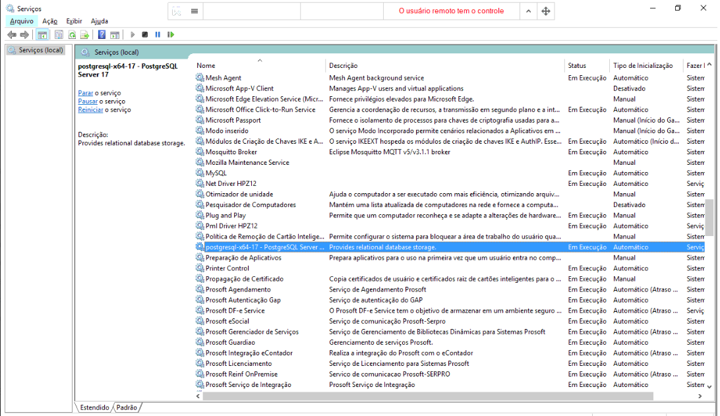
Task: Collapse the remote control bar with chevron
Action: pos(528,11)
